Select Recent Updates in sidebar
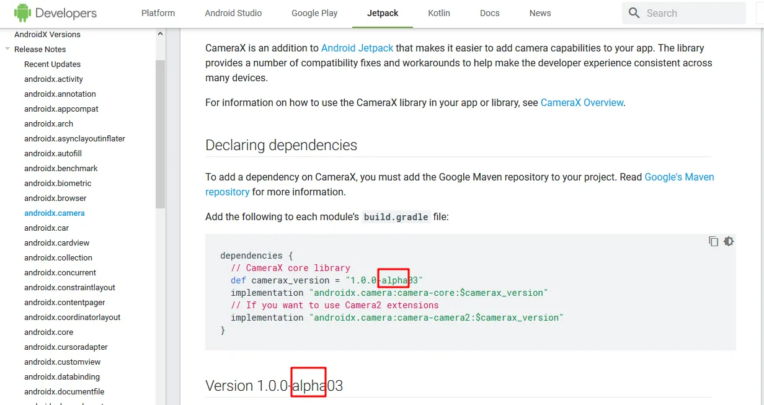Viewport: 764px width, 405px height. (52, 64)
